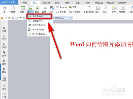The height and width of the screenshot is (99, 133).
Task: Expand the 分页 dropdown arrow
Action: click(7, 12)
